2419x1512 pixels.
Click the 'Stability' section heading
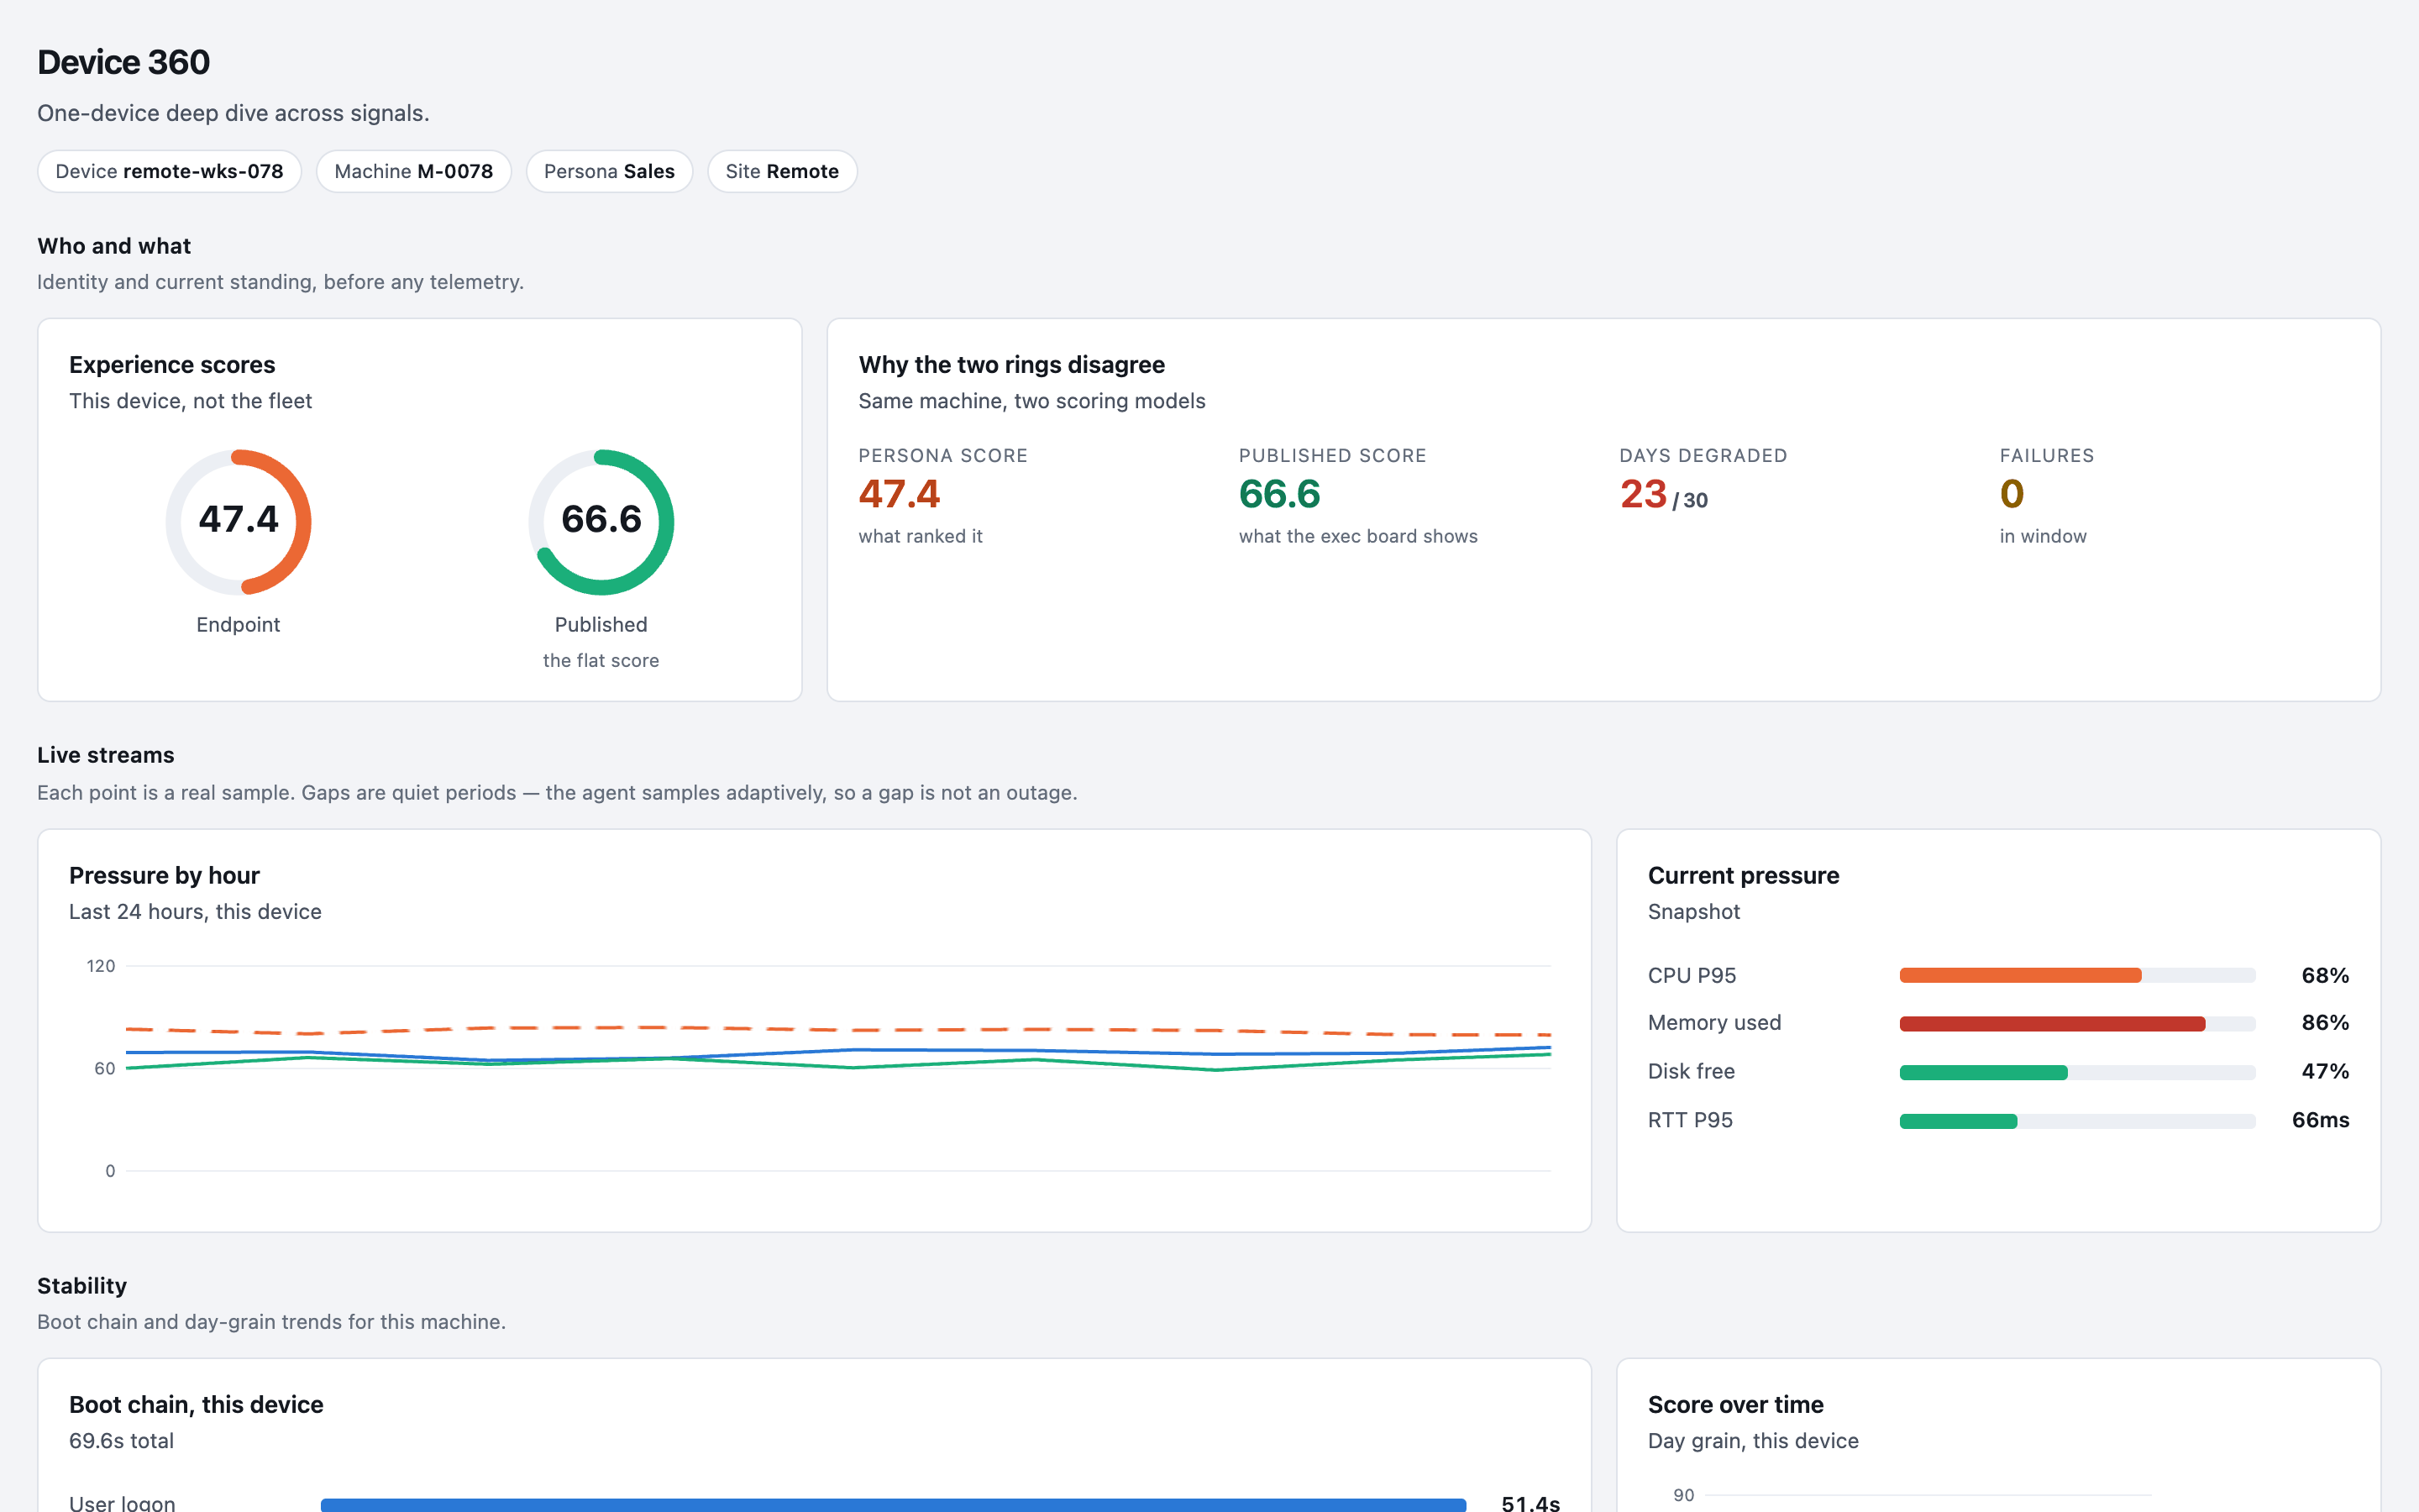click(82, 1286)
